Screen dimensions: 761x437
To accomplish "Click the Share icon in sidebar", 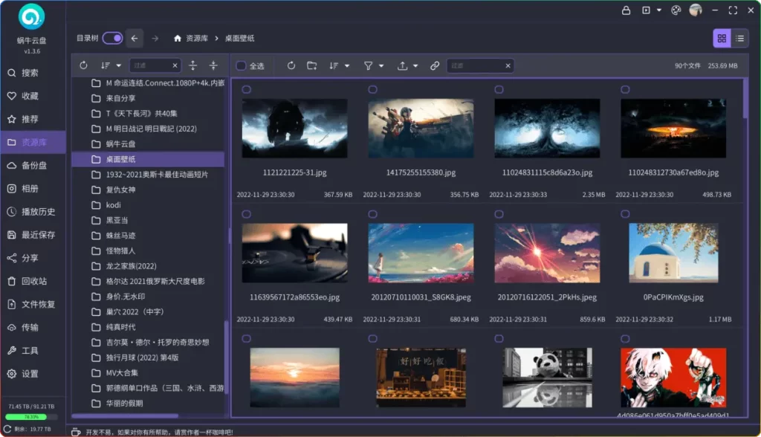I will coord(12,258).
